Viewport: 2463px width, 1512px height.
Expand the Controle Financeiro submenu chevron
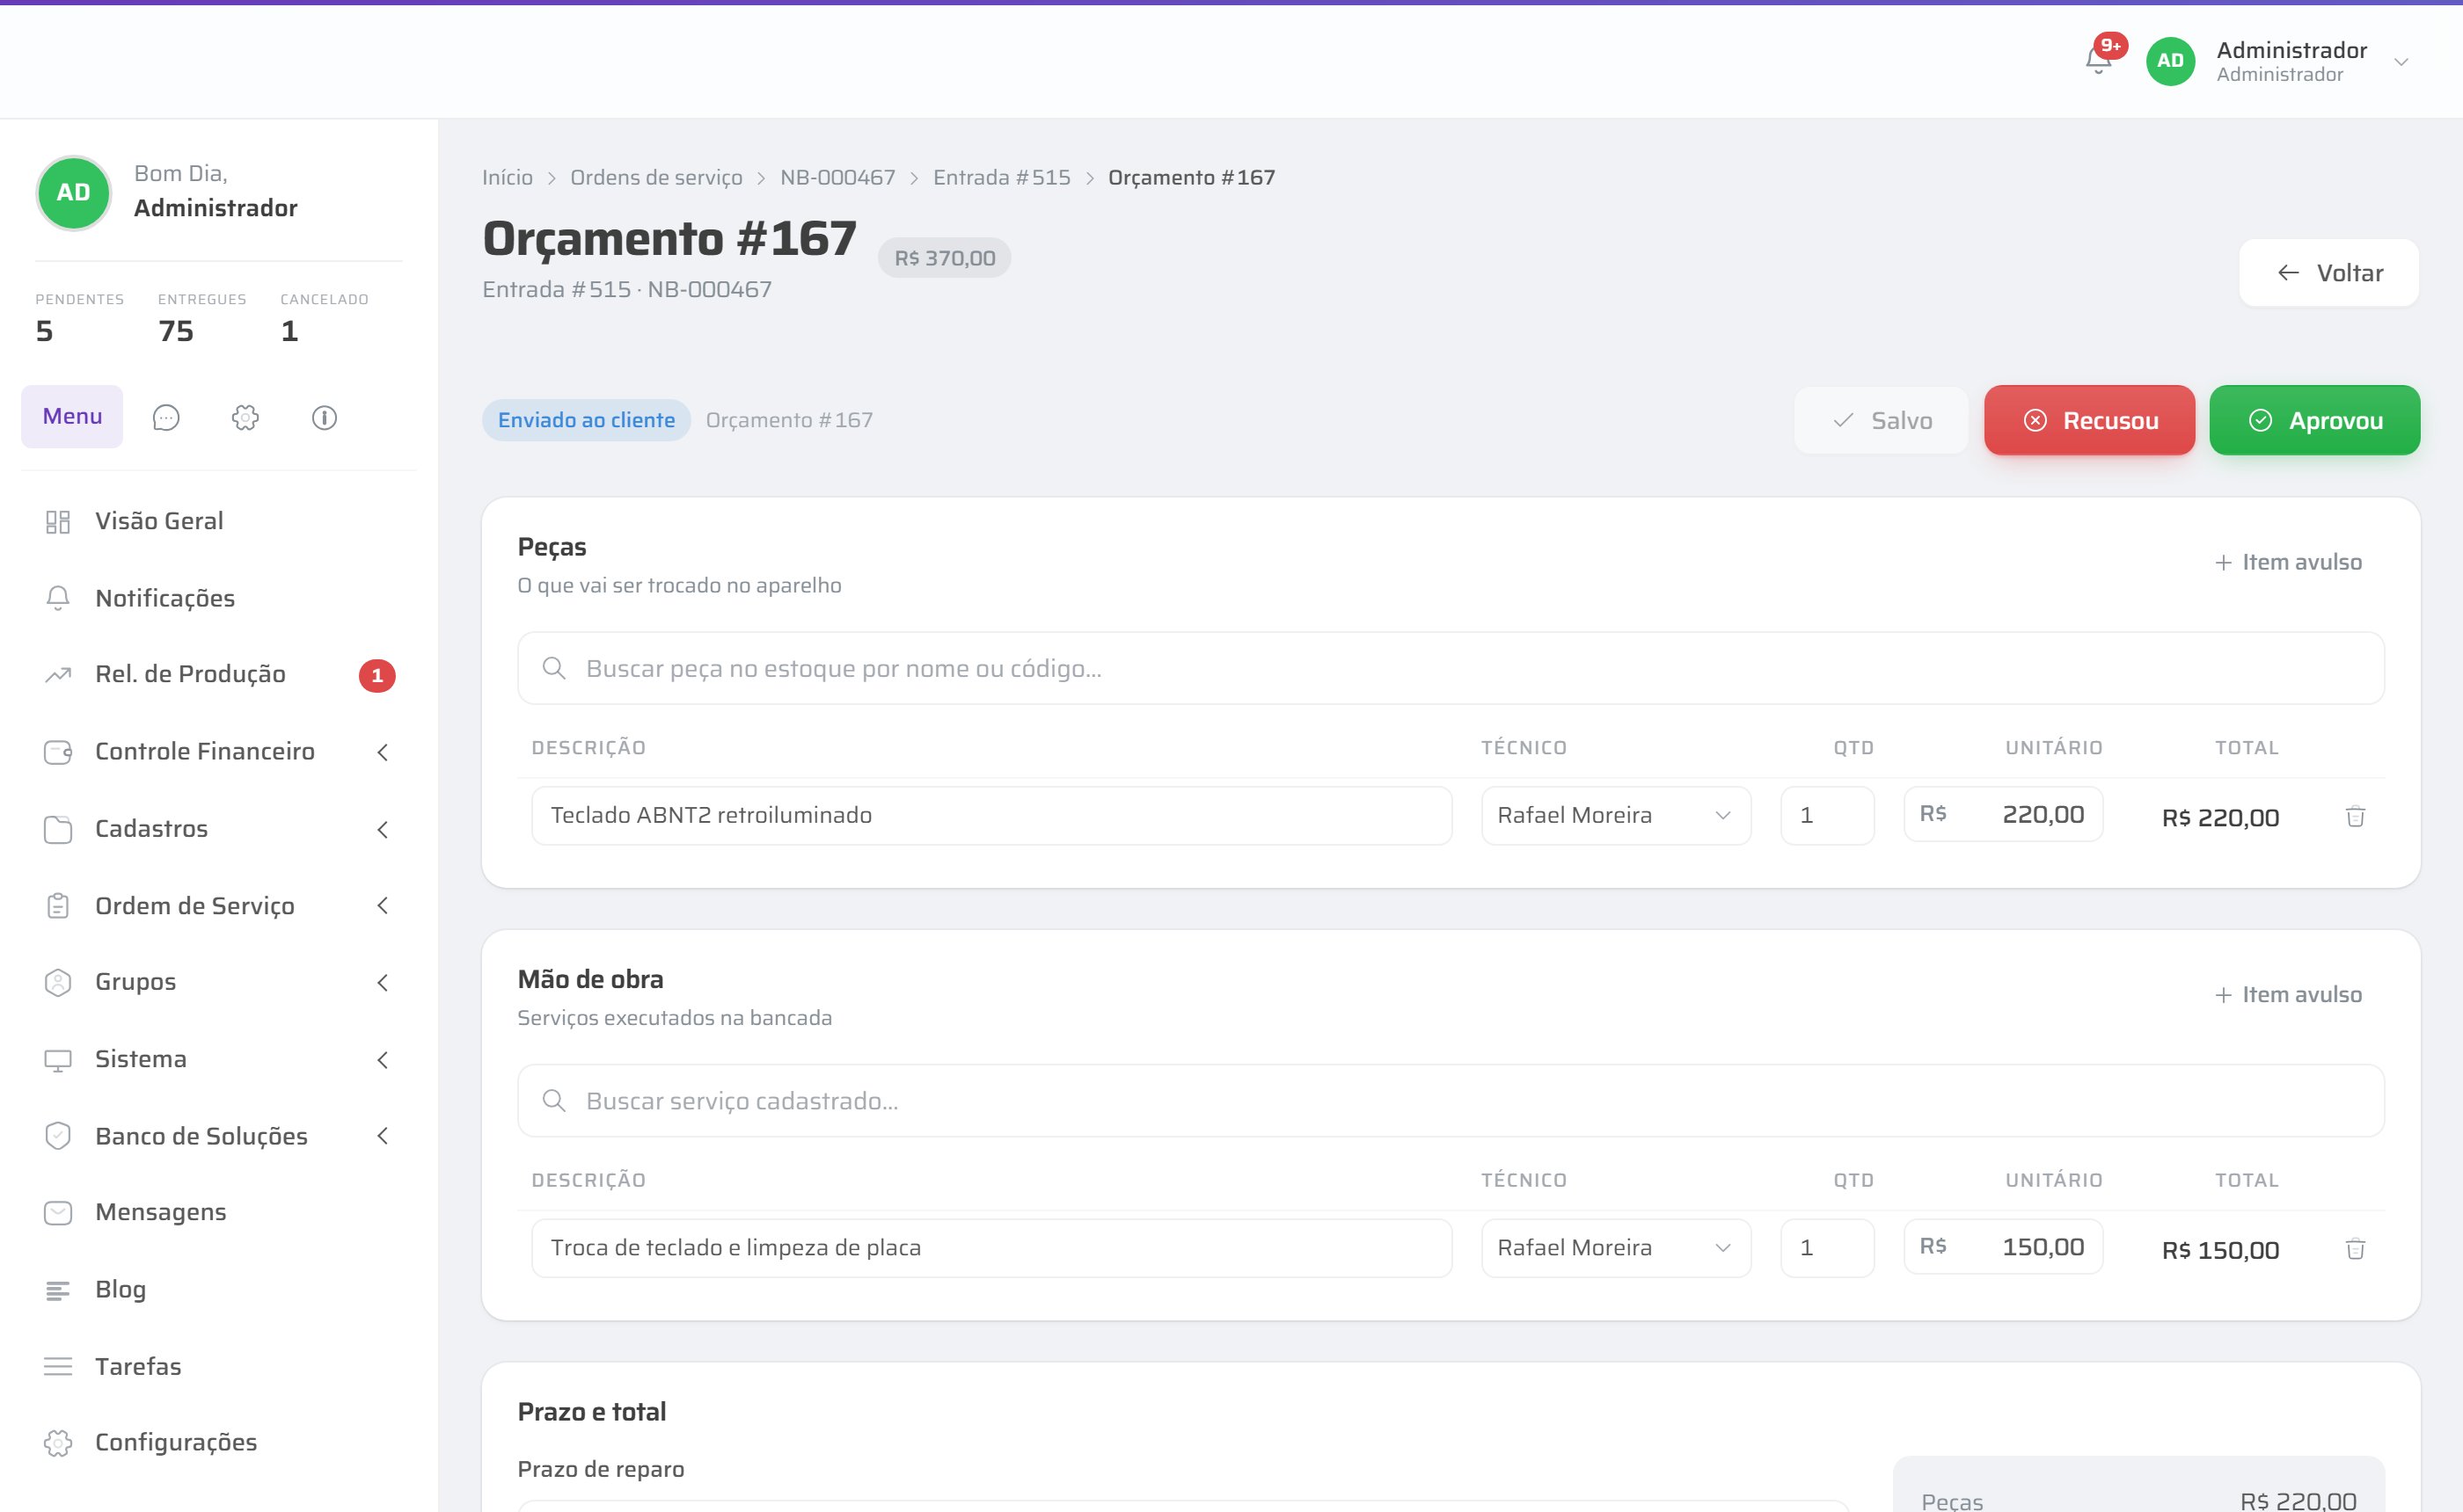(382, 752)
